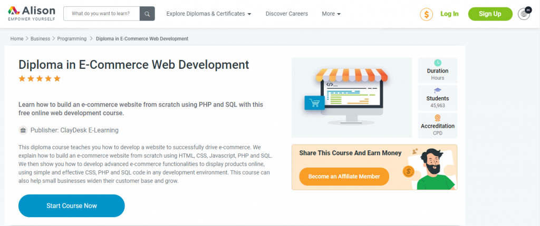Click the graduation cap Students icon
Screen dimensions: 540x226
[437, 90]
